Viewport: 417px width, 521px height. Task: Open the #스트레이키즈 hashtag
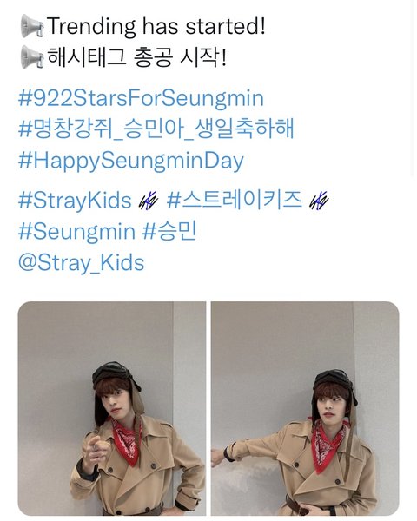click(x=234, y=200)
